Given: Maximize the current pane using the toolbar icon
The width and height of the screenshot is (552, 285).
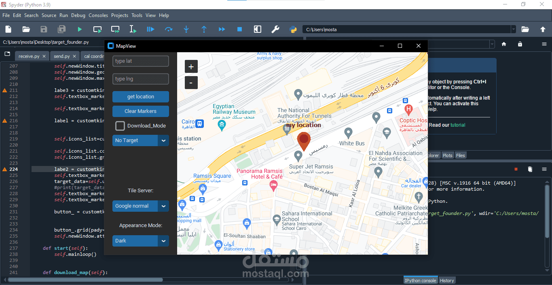Looking at the screenshot, I should point(257,29).
